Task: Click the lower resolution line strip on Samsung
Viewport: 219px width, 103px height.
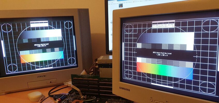Action: click(x=165, y=62)
